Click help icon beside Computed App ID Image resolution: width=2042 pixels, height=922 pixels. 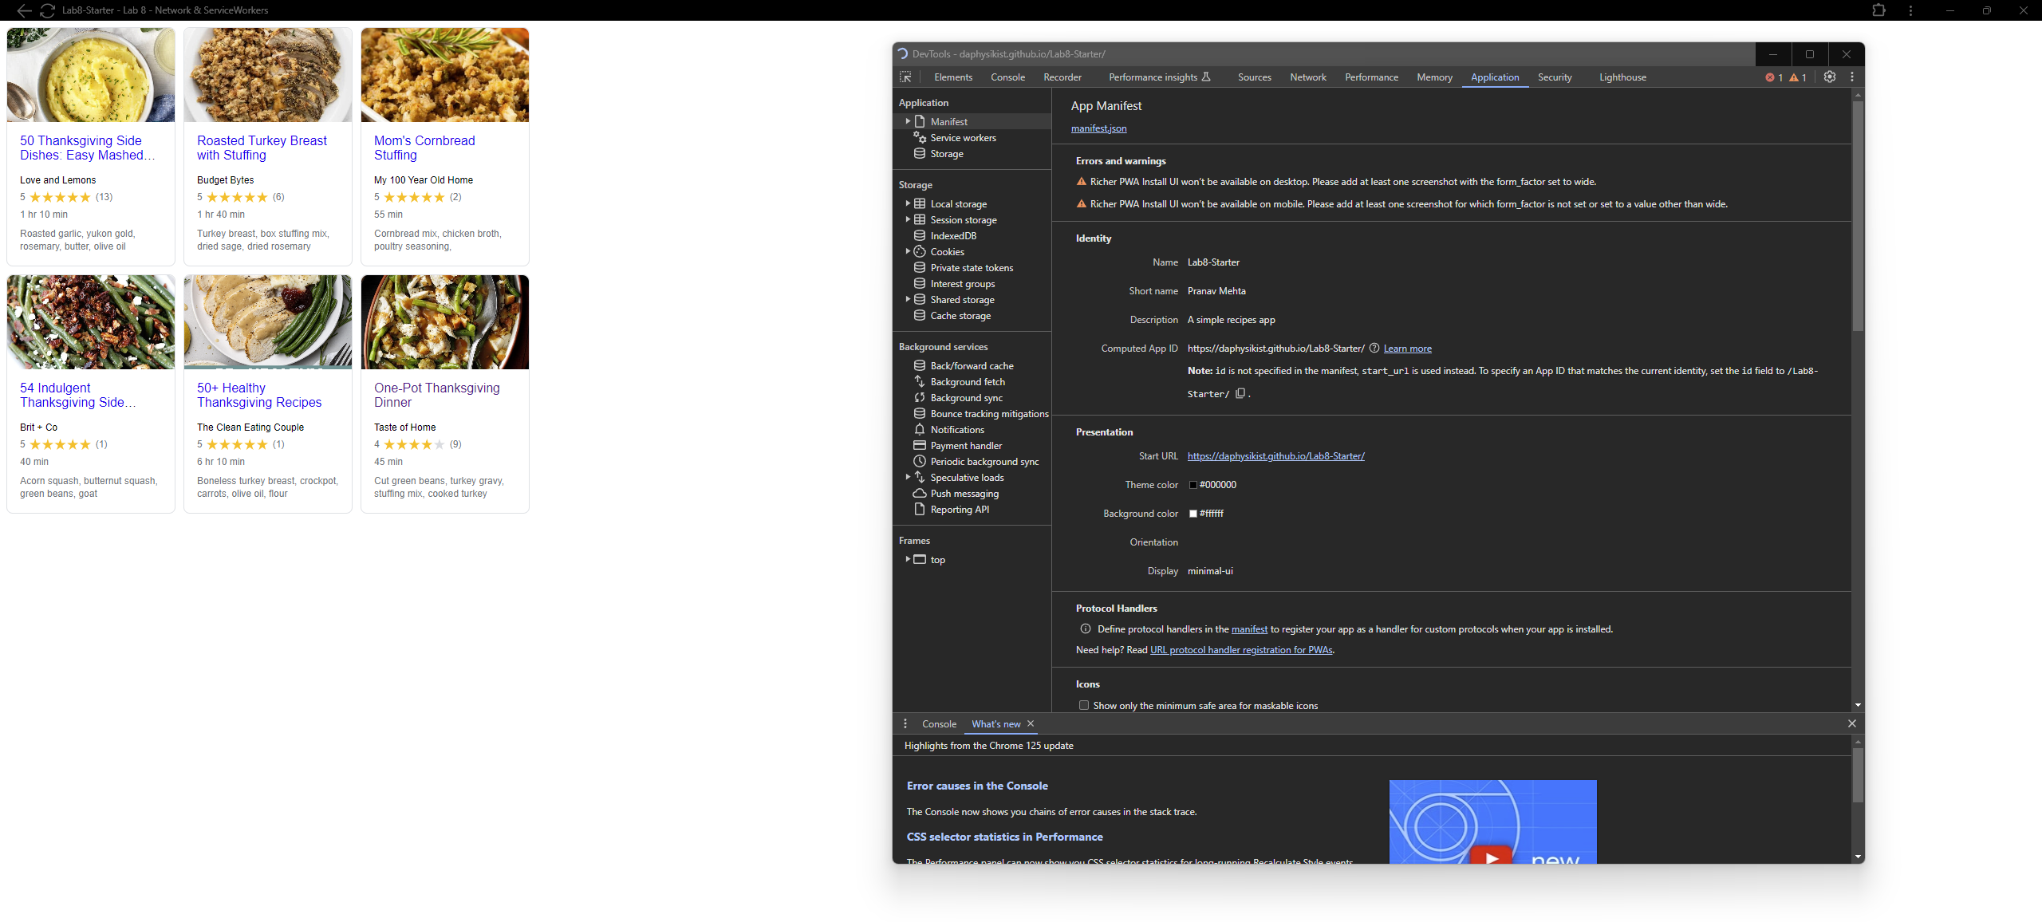point(1374,349)
